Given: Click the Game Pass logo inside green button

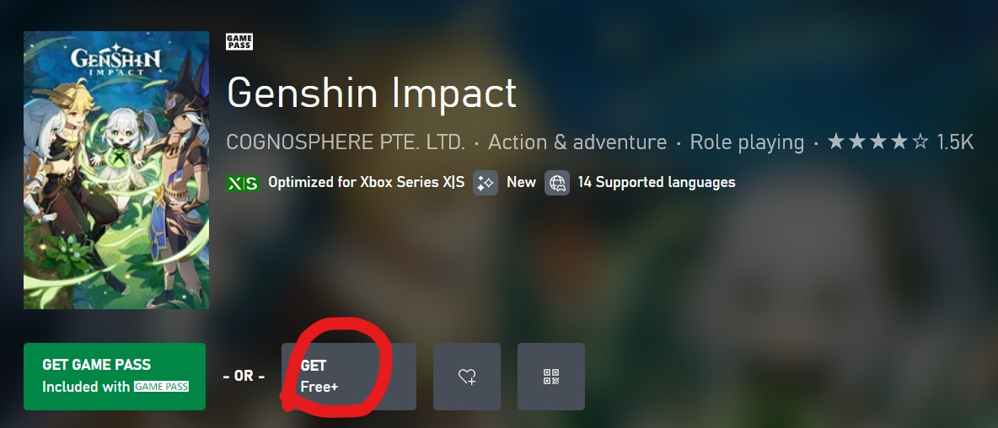Looking at the screenshot, I should [x=161, y=387].
